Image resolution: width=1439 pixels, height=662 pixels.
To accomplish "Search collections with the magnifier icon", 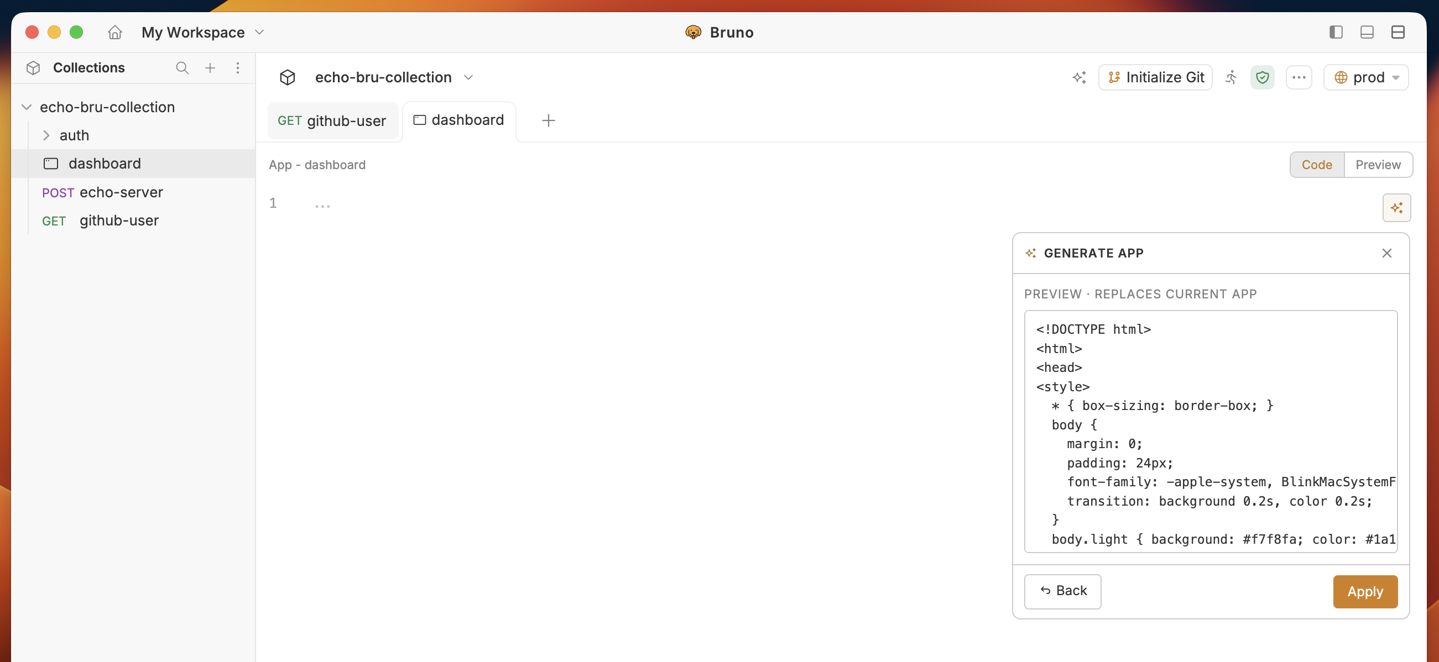I will (182, 68).
